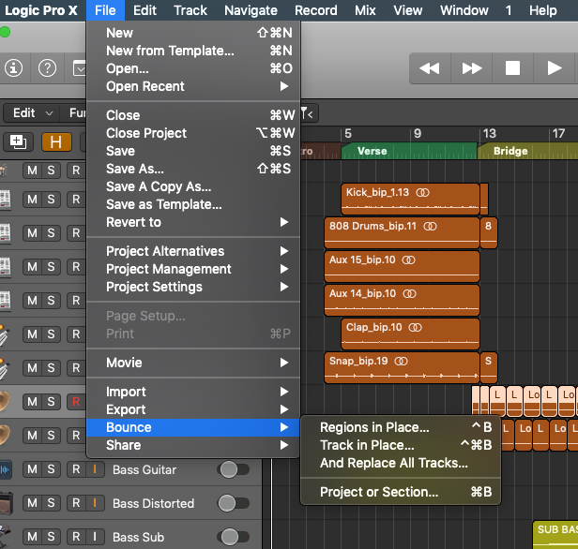Expand the Project Alternatives submenu
578x549 pixels.
point(192,251)
